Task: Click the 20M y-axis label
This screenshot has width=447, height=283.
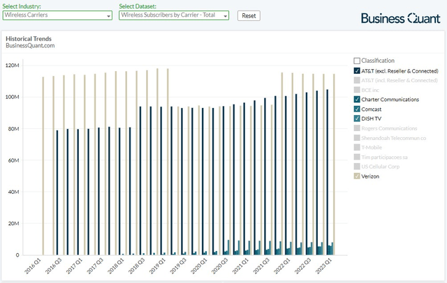Action: (x=13, y=224)
